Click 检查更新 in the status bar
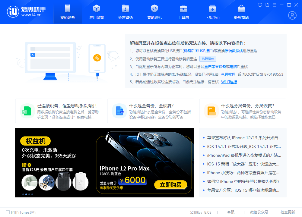 click(x=288, y=212)
